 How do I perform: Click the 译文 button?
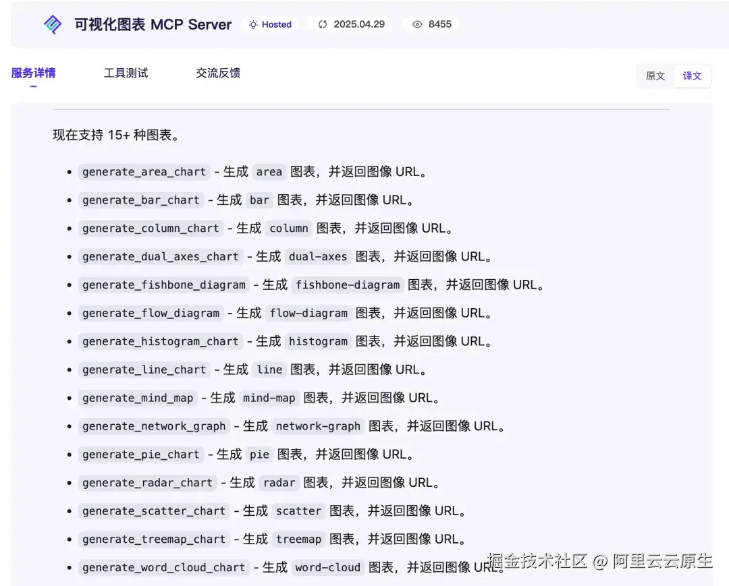point(693,76)
